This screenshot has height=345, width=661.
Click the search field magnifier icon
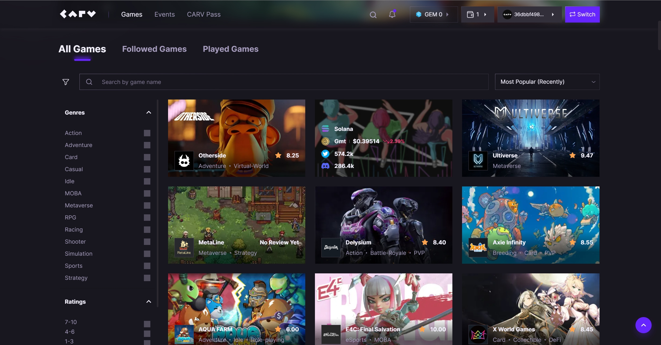coord(89,82)
